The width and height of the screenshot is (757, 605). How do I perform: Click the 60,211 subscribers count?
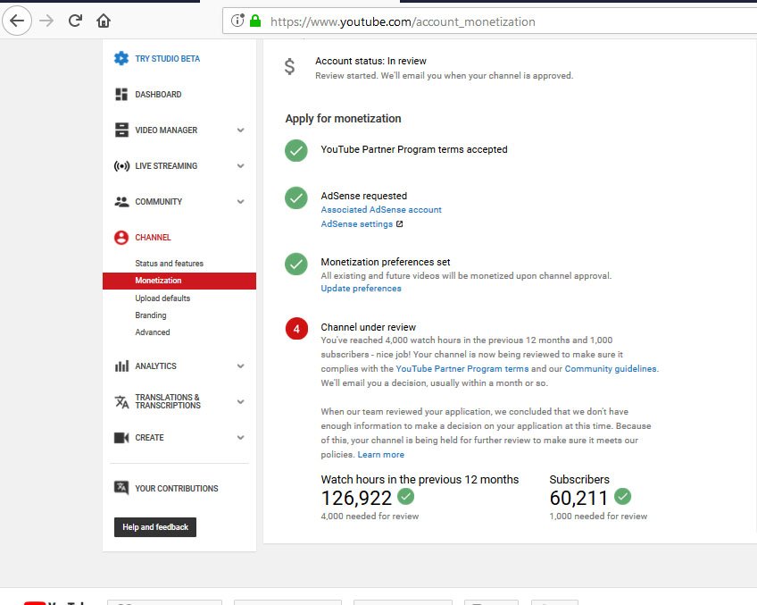(578, 498)
